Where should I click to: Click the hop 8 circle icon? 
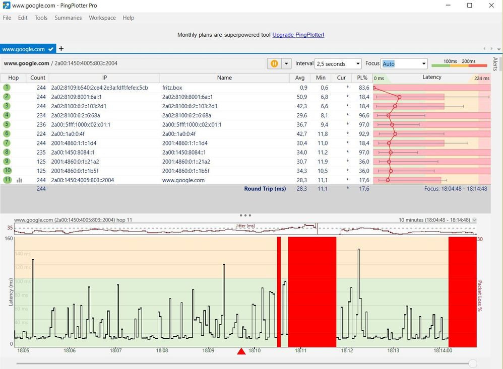7,152
